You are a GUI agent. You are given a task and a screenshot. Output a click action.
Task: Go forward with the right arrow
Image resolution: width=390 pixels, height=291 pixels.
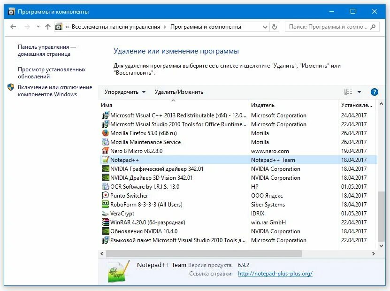pyautogui.click(x=27, y=27)
